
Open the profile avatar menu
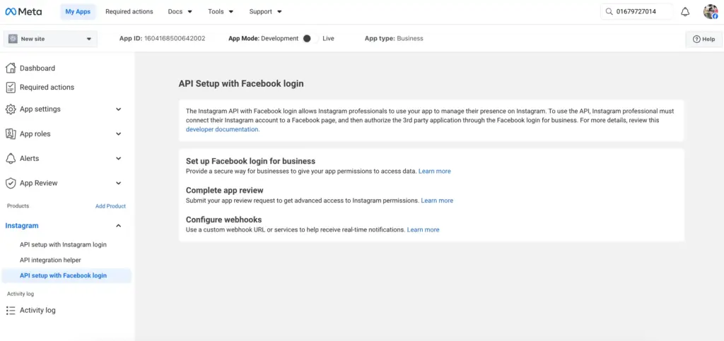pyautogui.click(x=711, y=11)
